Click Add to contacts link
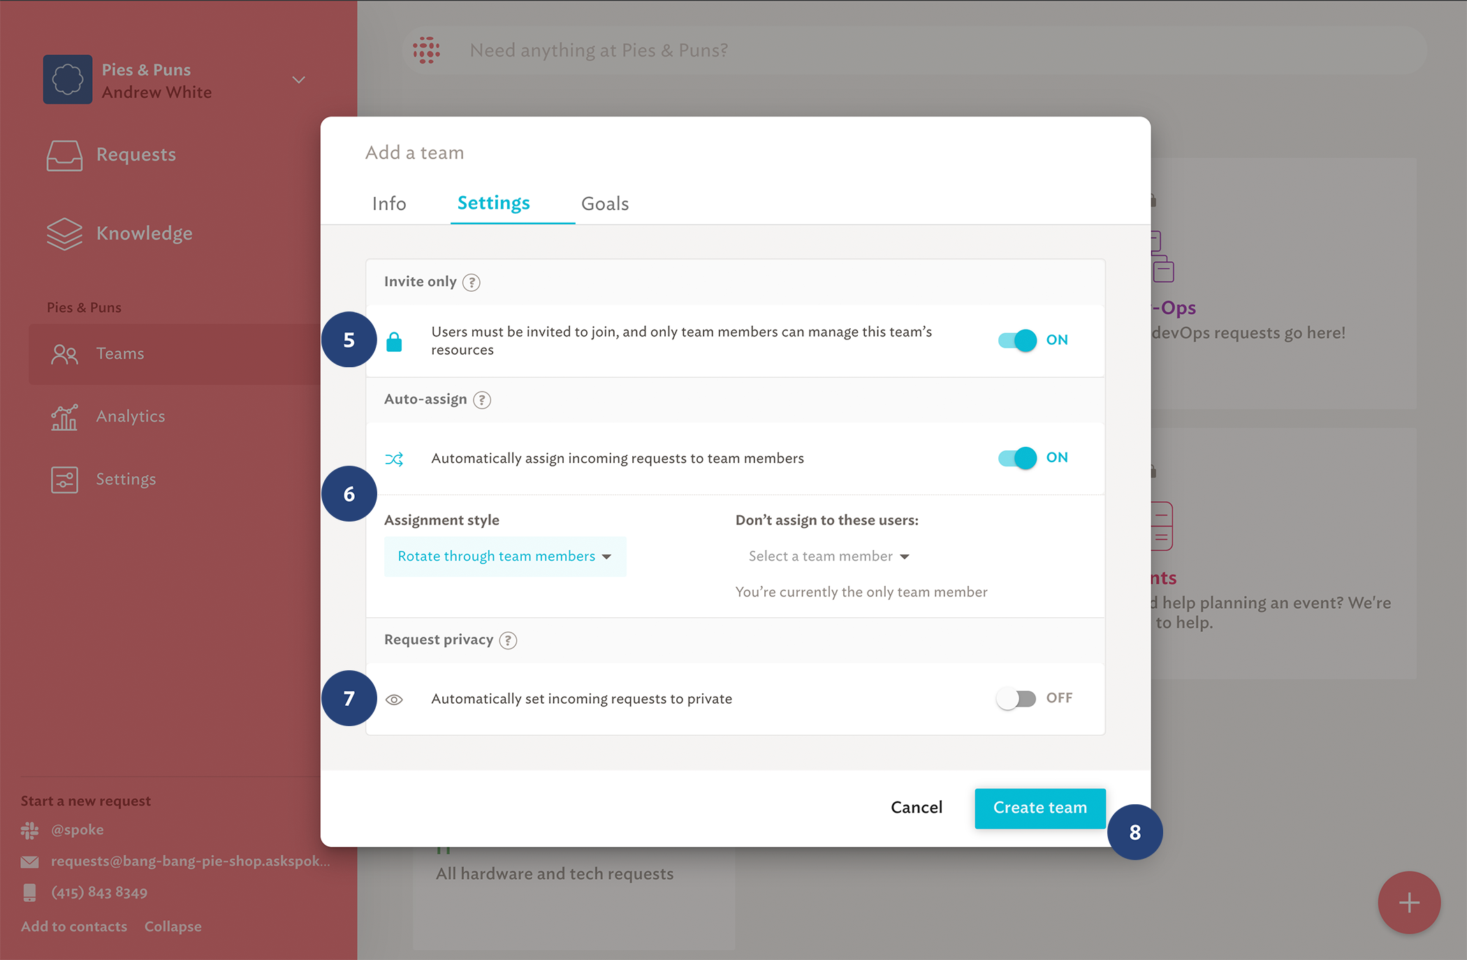1467x960 pixels. (74, 926)
